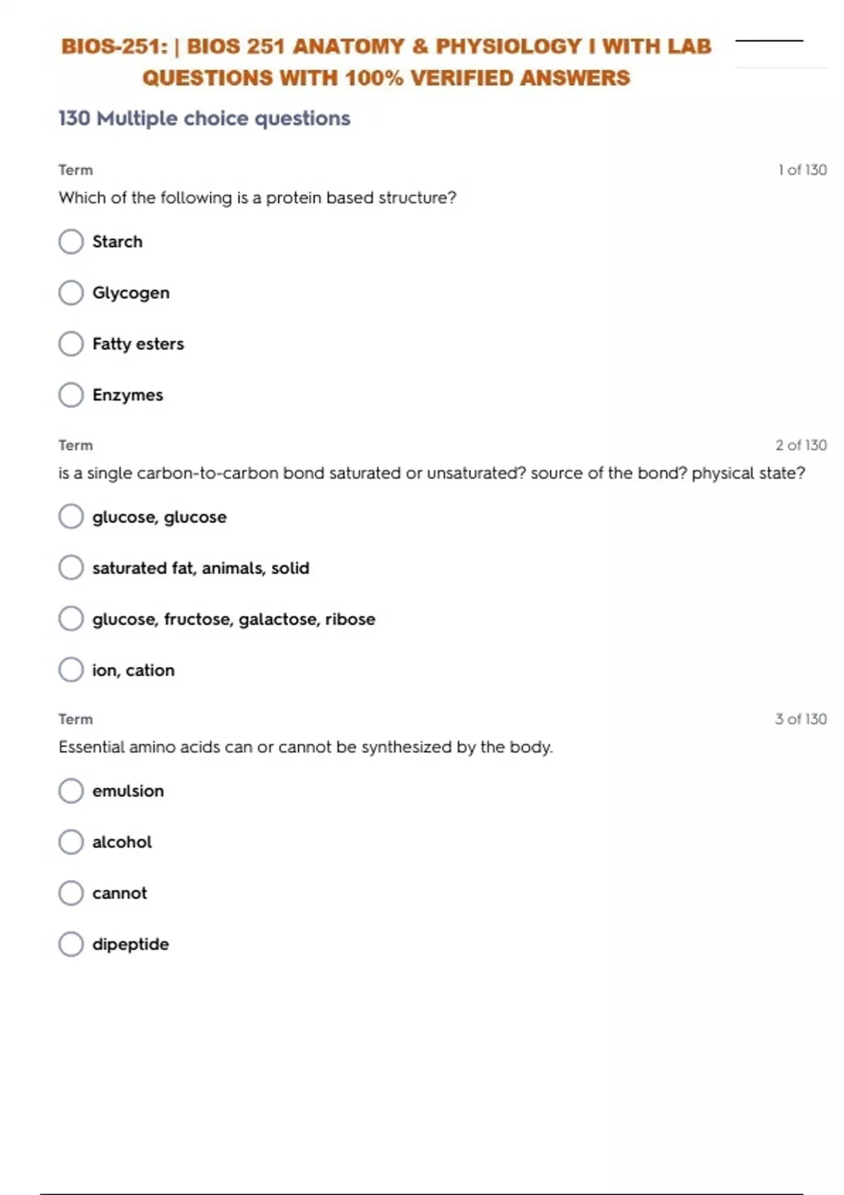Mark 'cannot' as the answer
Viewport: 844px width, 1195px height.
(71, 893)
